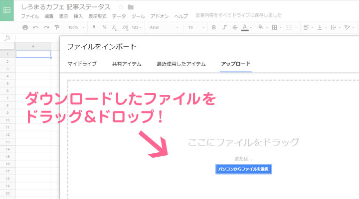The height and width of the screenshot is (199, 359).
Task: Open the ツール menu
Action: click(138, 16)
